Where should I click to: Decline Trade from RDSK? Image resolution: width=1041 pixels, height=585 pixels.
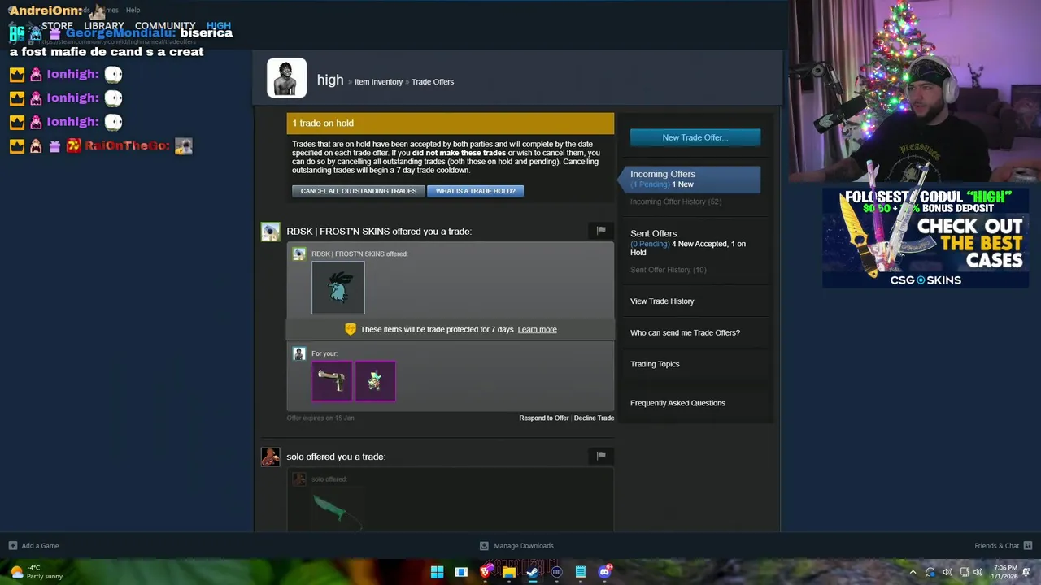(594, 418)
